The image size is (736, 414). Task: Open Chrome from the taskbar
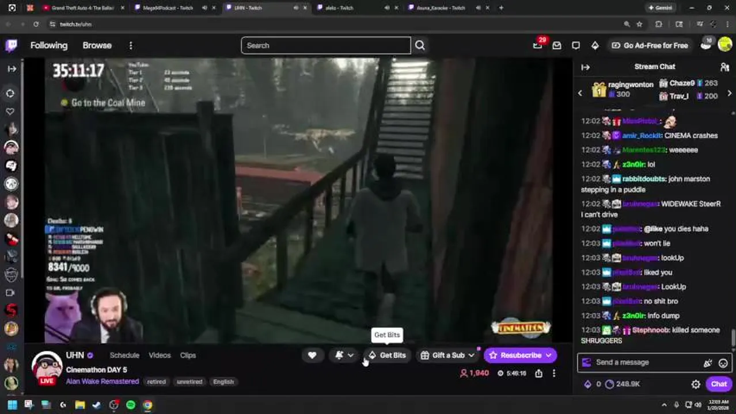point(147,405)
